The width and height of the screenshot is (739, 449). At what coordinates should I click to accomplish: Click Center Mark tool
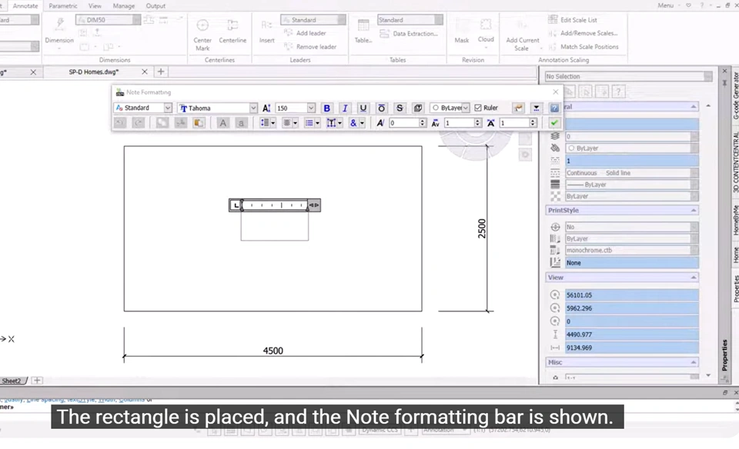coord(202,35)
